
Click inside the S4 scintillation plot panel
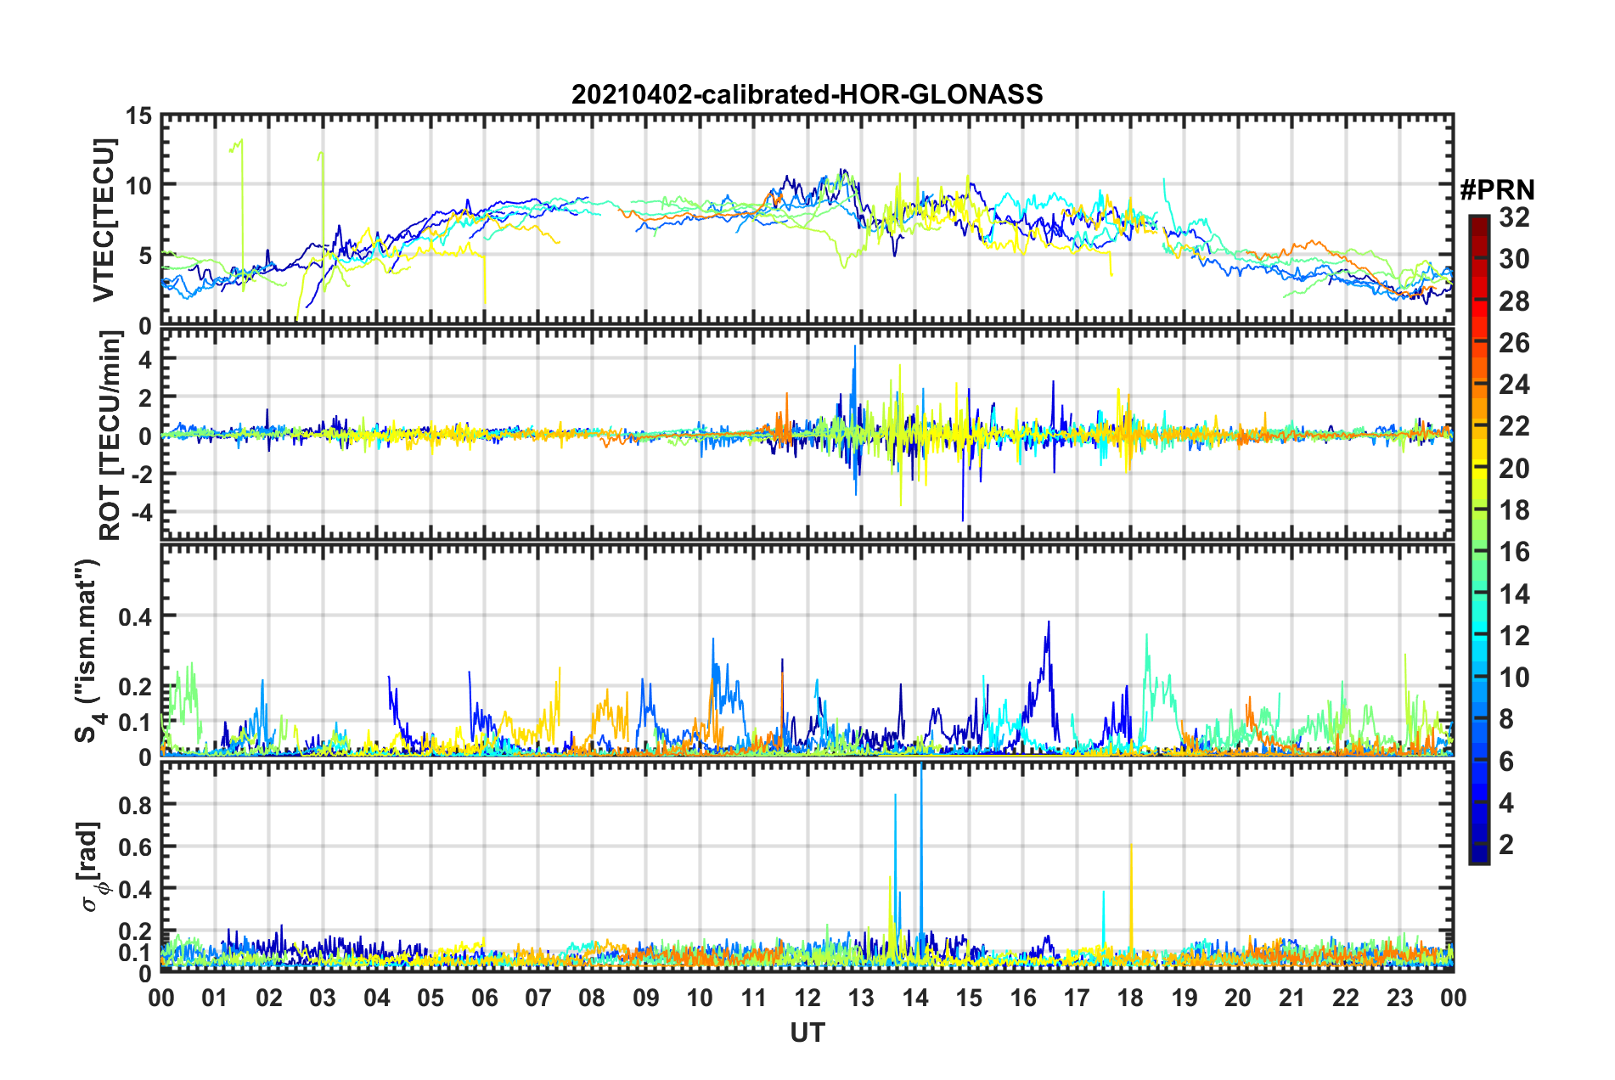click(807, 650)
